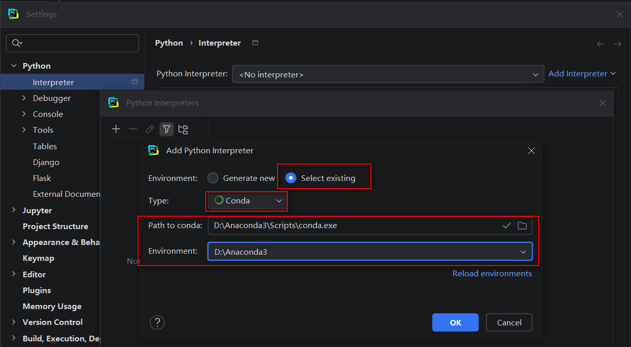Toggle the filter funnel icon in Python Interpreters

click(166, 129)
